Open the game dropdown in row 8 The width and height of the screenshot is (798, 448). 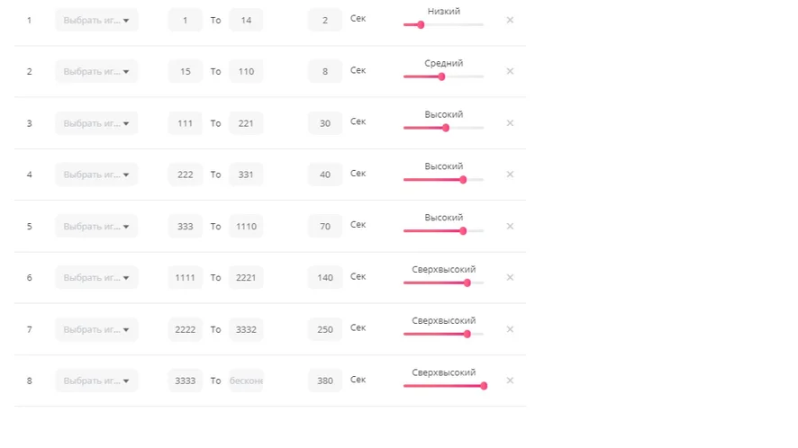[x=96, y=381]
